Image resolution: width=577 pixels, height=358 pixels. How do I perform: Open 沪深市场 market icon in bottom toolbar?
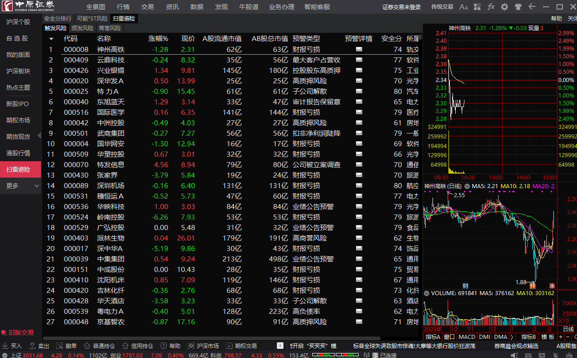pos(191,346)
